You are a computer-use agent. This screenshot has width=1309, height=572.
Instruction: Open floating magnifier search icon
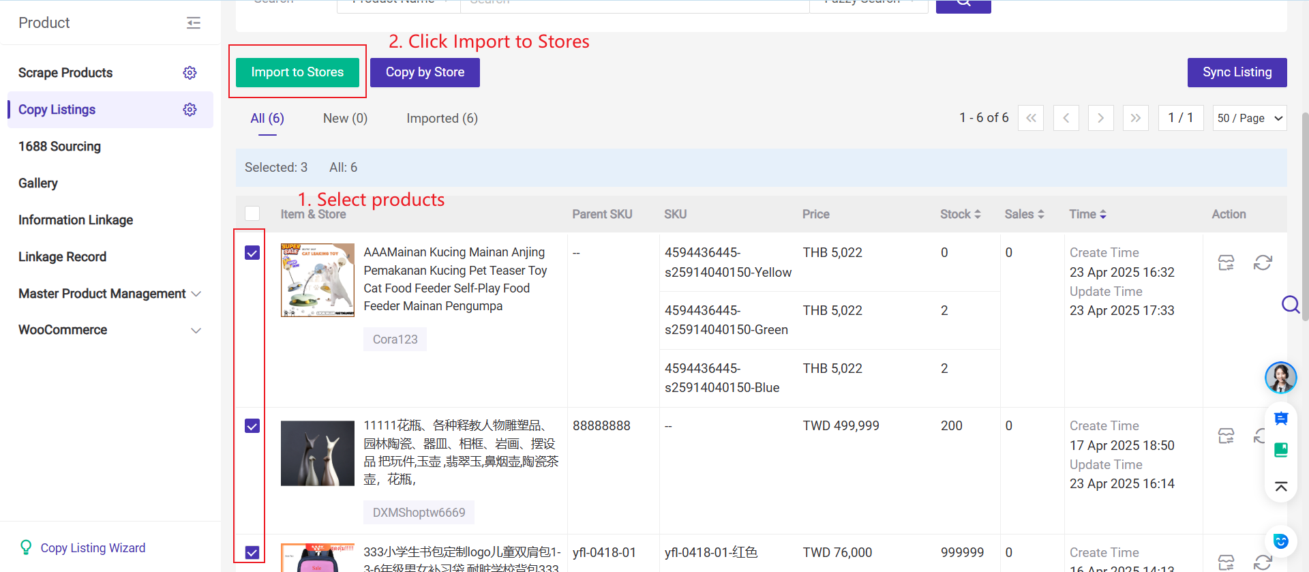tap(1291, 304)
